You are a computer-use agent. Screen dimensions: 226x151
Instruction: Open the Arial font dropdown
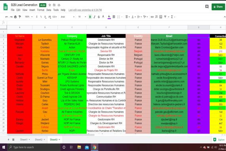coord(67,17)
